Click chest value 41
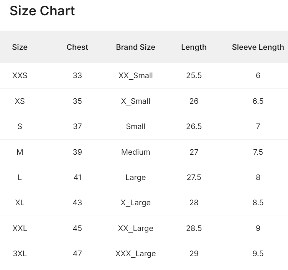The height and width of the screenshot is (270, 288). point(77,177)
